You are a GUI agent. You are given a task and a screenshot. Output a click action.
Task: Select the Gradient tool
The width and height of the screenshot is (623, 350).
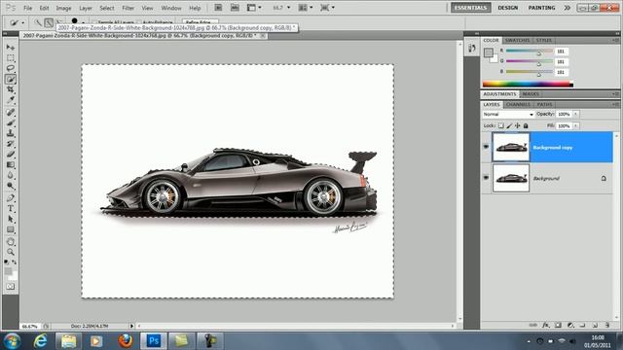point(11,164)
